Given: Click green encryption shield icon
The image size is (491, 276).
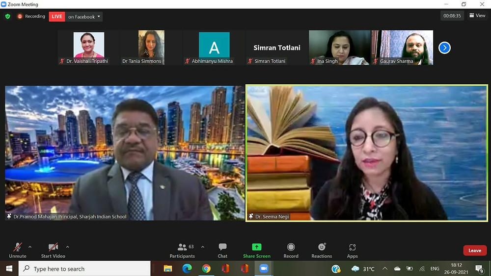Looking at the screenshot, I should click(x=8, y=16).
